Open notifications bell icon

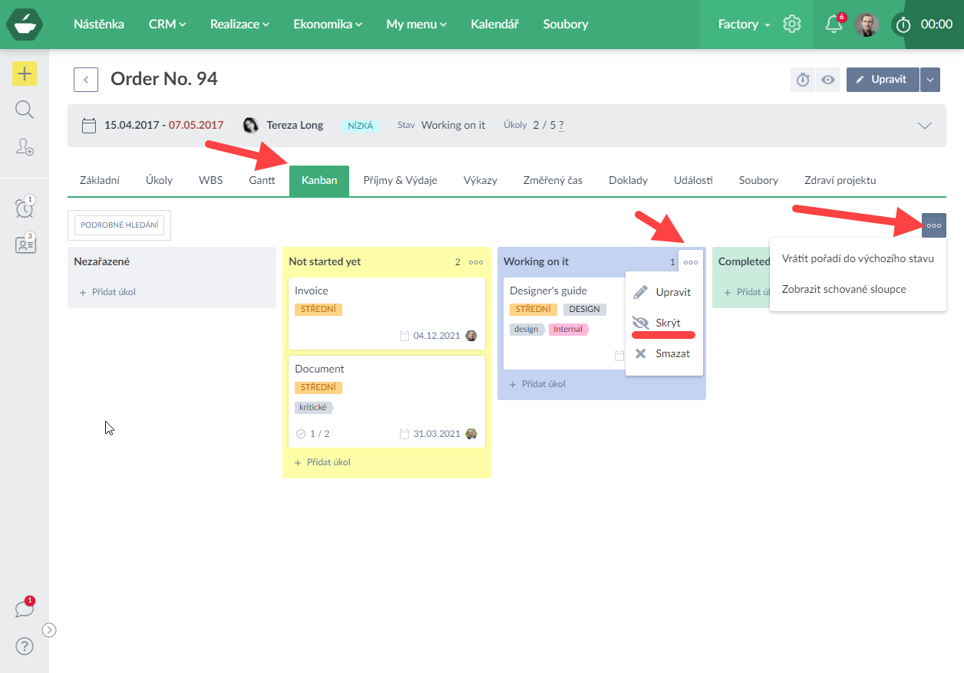834,25
